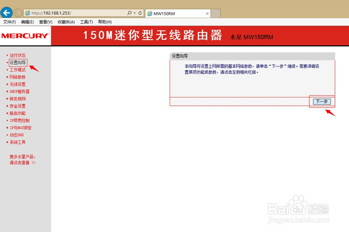Open the 查看(V) menu
This screenshot has height=232, width=349.
click(x=46, y=22)
